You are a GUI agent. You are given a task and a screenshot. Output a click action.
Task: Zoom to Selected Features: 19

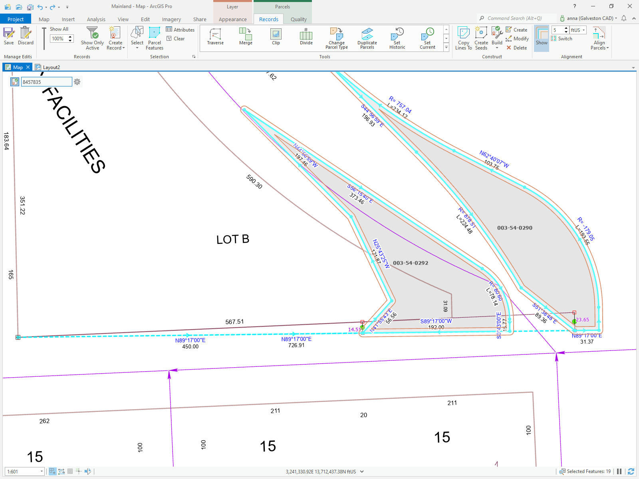tap(585, 471)
